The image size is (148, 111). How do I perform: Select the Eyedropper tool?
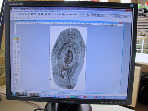click(18, 68)
